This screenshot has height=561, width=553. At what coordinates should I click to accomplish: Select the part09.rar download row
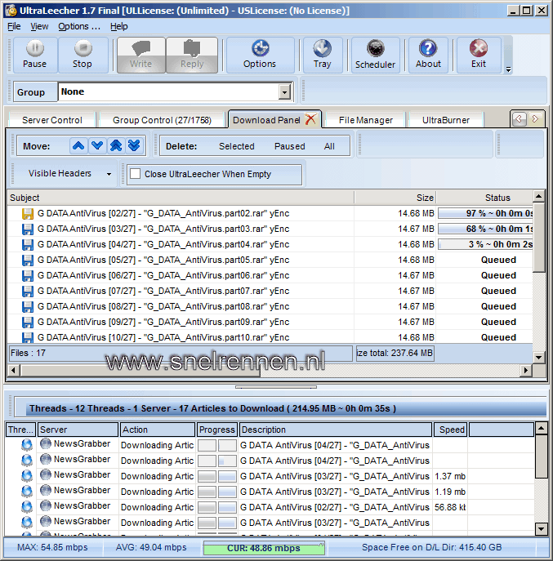[270, 322]
